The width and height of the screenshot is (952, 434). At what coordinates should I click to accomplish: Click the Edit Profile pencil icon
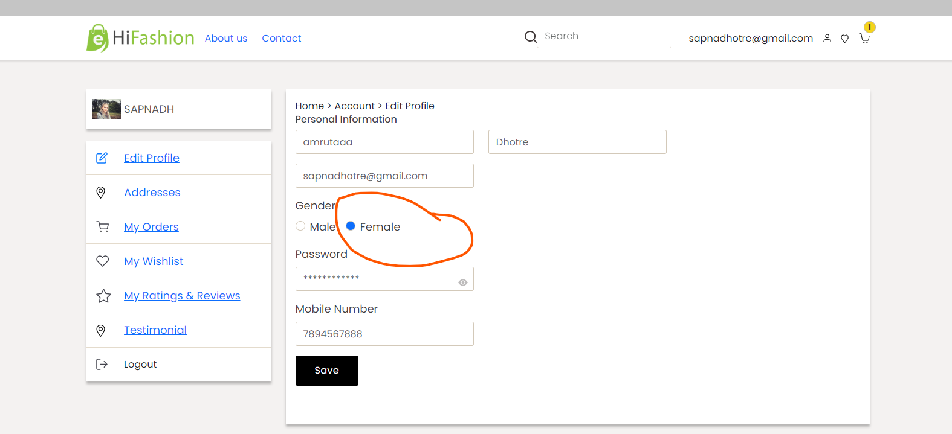tap(102, 158)
